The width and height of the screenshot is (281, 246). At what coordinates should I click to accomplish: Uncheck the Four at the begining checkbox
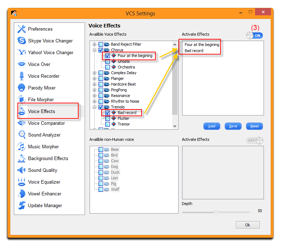click(x=107, y=56)
